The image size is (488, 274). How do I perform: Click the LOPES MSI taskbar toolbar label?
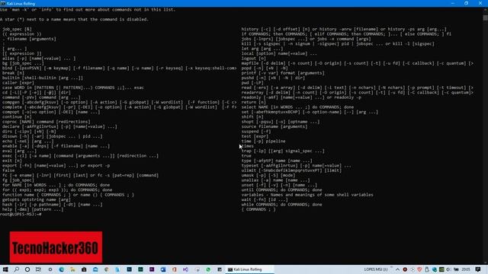376,269
